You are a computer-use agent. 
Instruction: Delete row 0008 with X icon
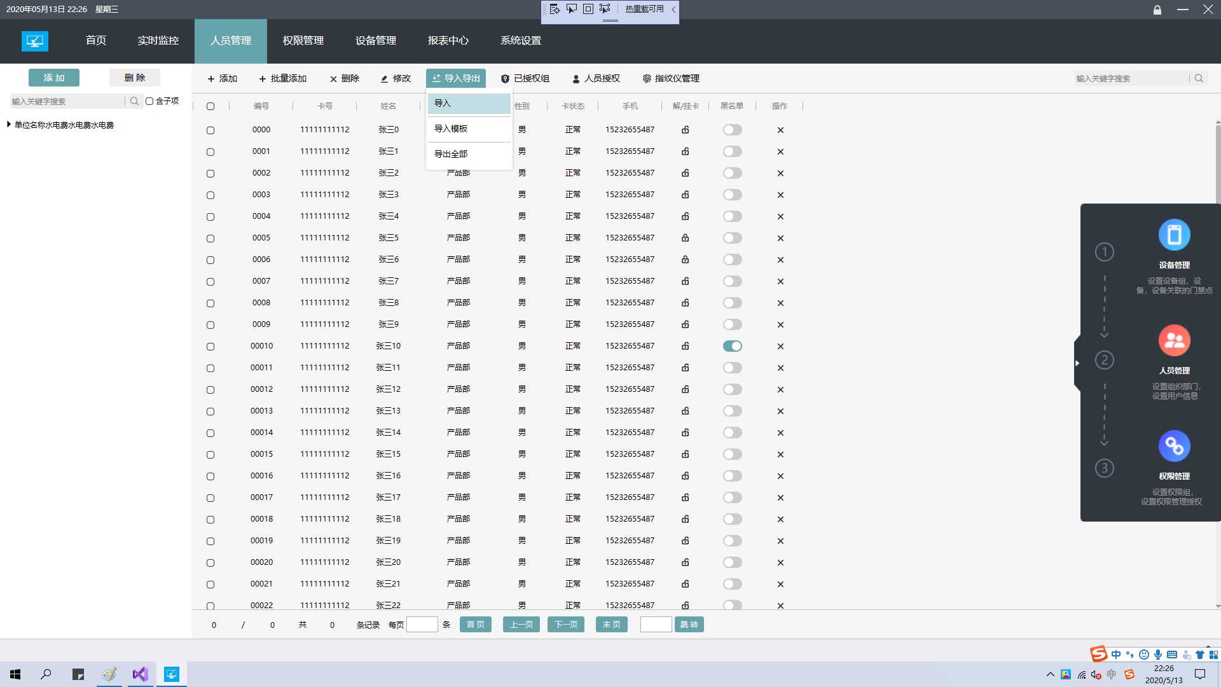click(x=780, y=303)
